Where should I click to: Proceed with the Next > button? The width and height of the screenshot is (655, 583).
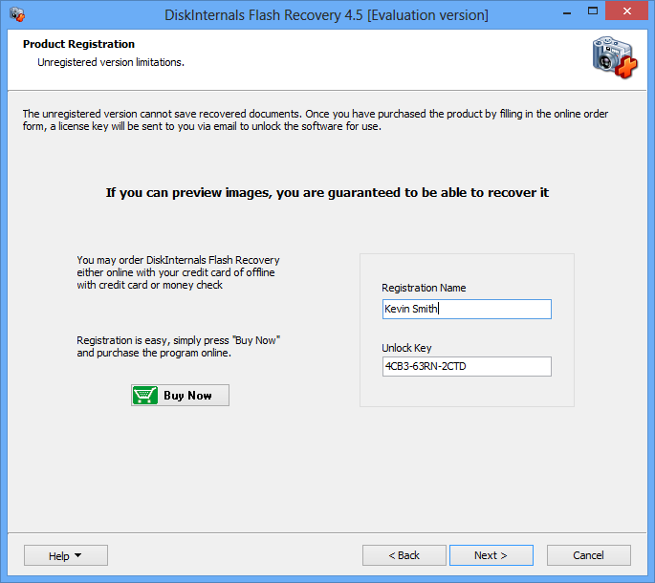(x=491, y=555)
